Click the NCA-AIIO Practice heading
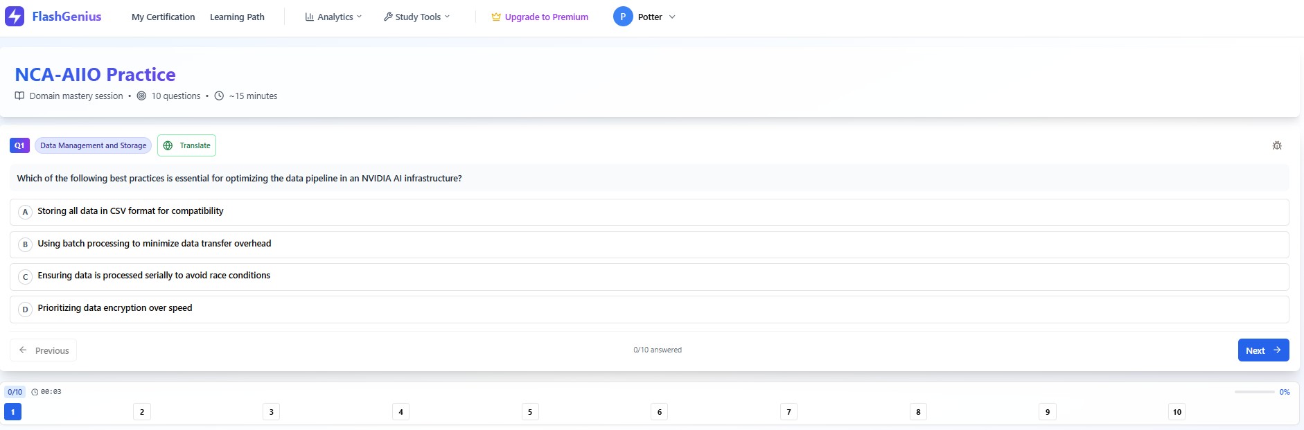This screenshot has height=430, width=1304. 96,74
